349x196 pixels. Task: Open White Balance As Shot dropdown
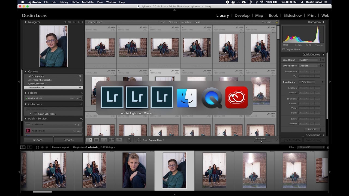tap(309, 66)
